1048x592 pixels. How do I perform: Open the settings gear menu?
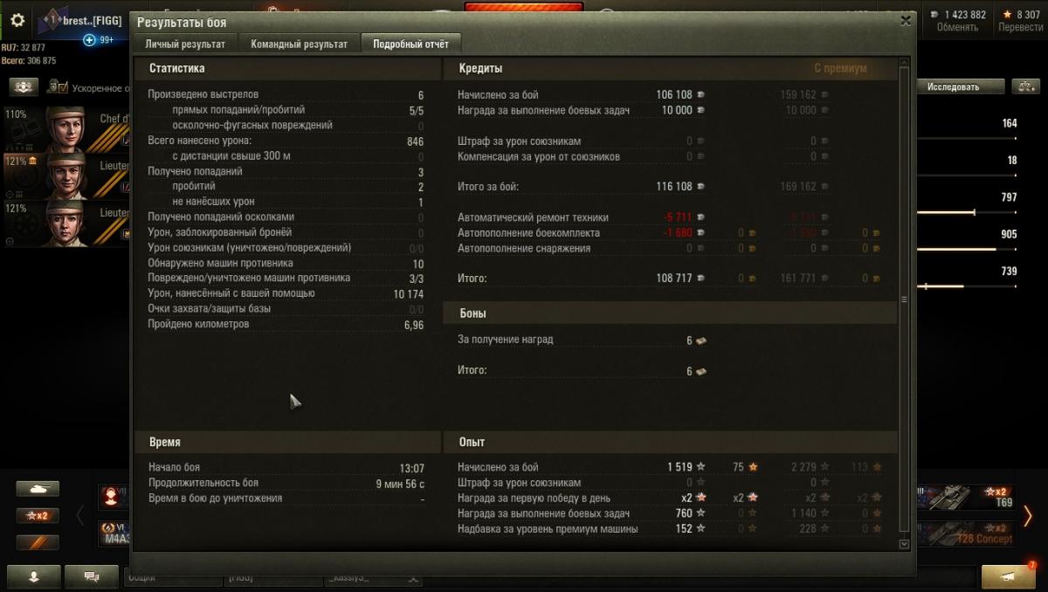(x=17, y=20)
